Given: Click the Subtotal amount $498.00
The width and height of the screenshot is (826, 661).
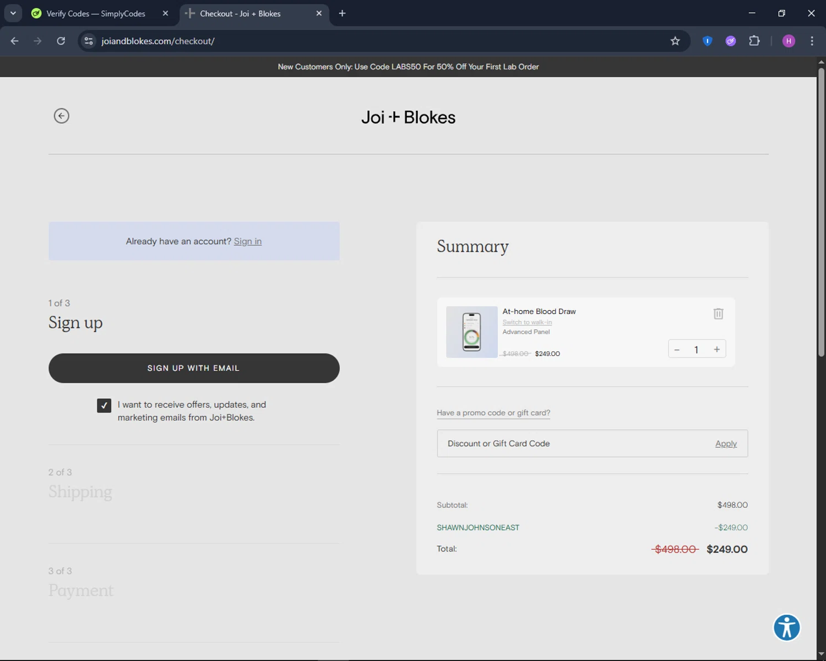Looking at the screenshot, I should pyautogui.click(x=732, y=505).
